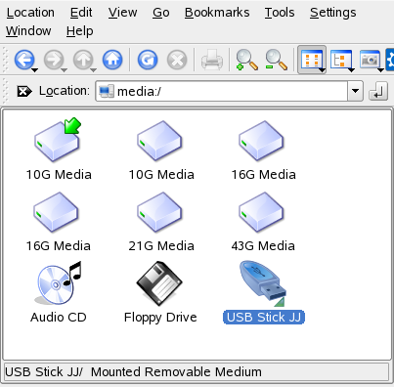Select the unmounted 10G Media drive

pyautogui.click(x=159, y=141)
